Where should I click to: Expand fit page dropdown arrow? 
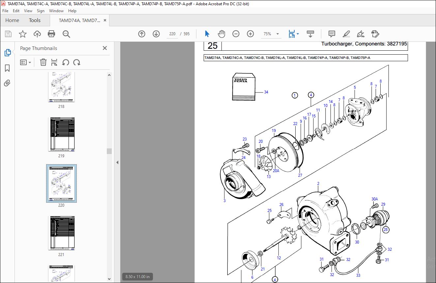click(x=298, y=34)
